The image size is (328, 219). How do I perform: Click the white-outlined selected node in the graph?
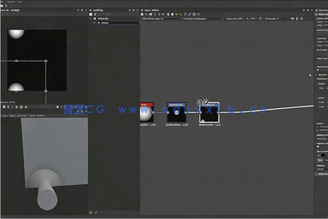(x=209, y=112)
